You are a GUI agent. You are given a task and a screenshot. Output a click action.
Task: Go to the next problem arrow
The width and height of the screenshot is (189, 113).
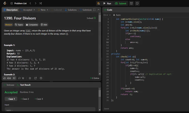pyautogui.click(x=36, y=3)
